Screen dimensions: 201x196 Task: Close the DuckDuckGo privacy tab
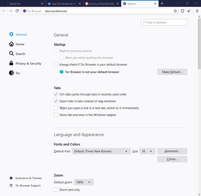pyautogui.click(x=117, y=3)
